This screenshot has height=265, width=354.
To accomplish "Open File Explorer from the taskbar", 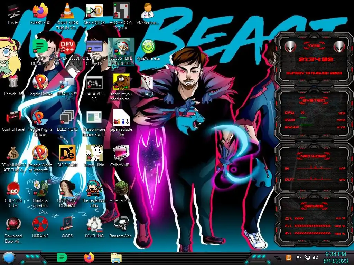I will (x=116, y=258).
